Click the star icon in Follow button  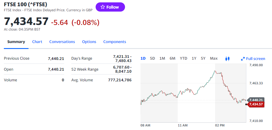pos(103,7)
